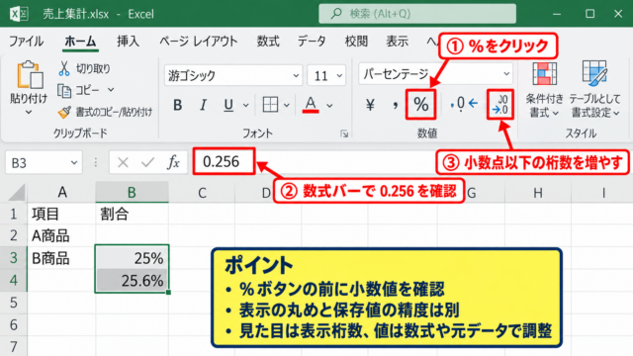The height and width of the screenshot is (356, 633).
Task: Click 書式のコピー/貼り付け label
Action: point(114,112)
